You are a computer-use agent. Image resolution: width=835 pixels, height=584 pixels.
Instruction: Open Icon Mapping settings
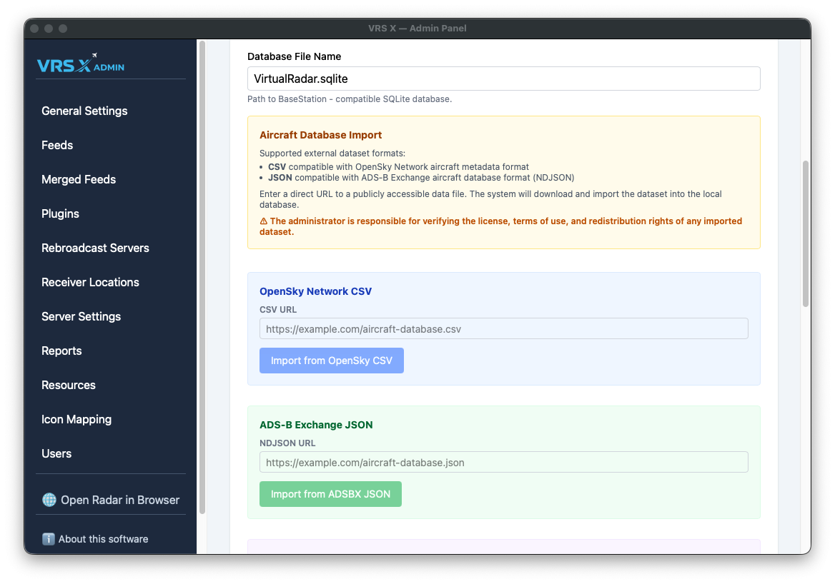pos(76,419)
